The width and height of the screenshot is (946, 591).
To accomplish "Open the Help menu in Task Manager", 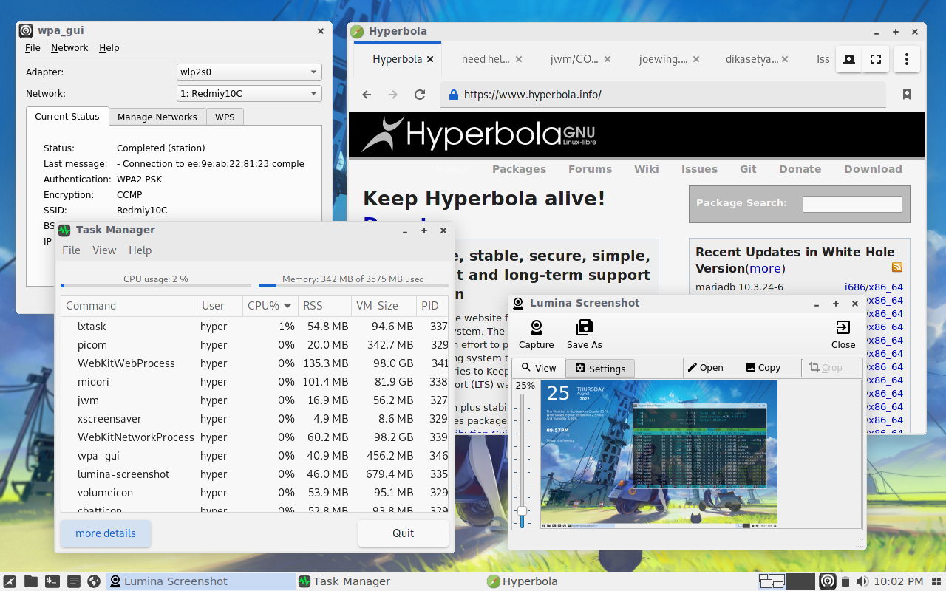I will point(140,250).
